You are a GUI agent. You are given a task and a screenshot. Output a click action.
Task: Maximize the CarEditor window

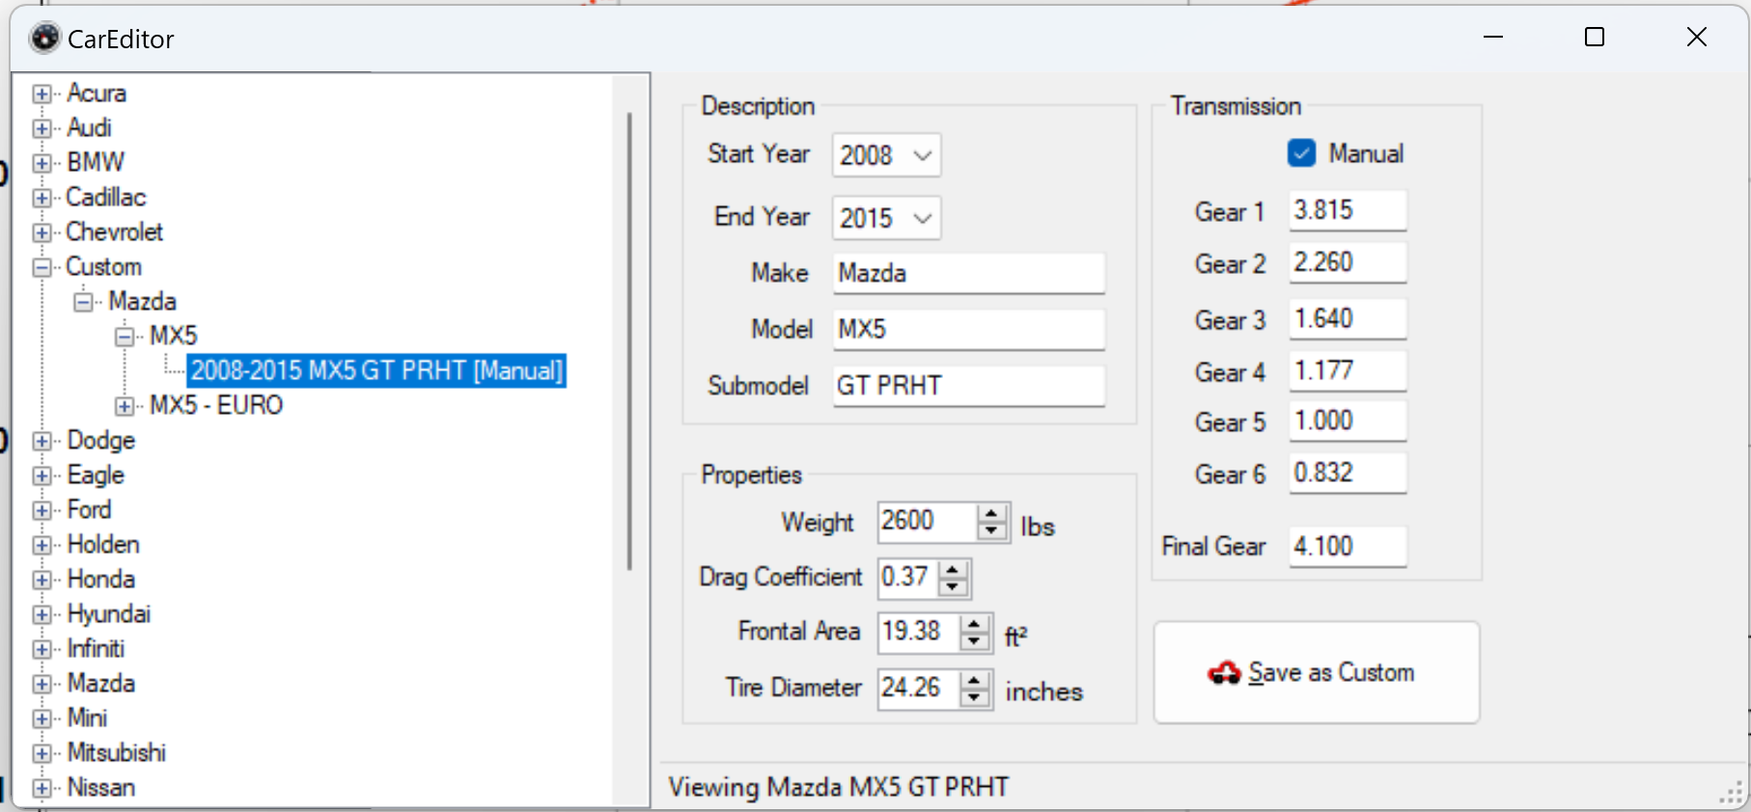(x=1595, y=37)
